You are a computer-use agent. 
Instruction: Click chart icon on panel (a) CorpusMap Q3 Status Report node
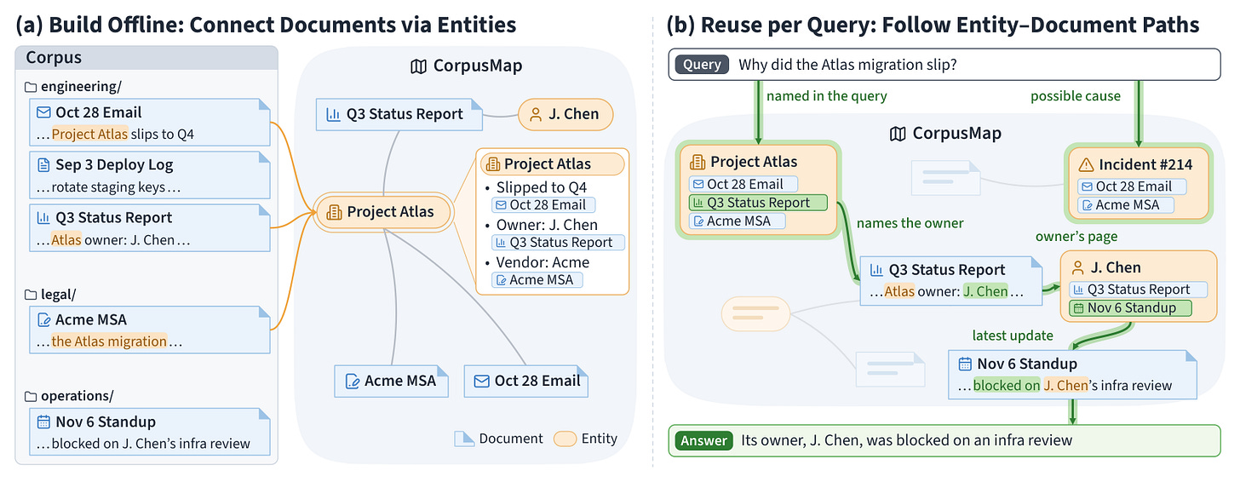point(334,114)
